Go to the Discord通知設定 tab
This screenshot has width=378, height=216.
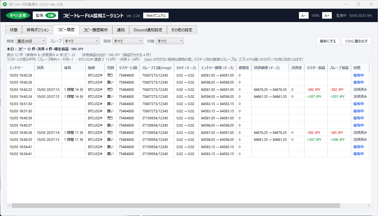click(148, 30)
